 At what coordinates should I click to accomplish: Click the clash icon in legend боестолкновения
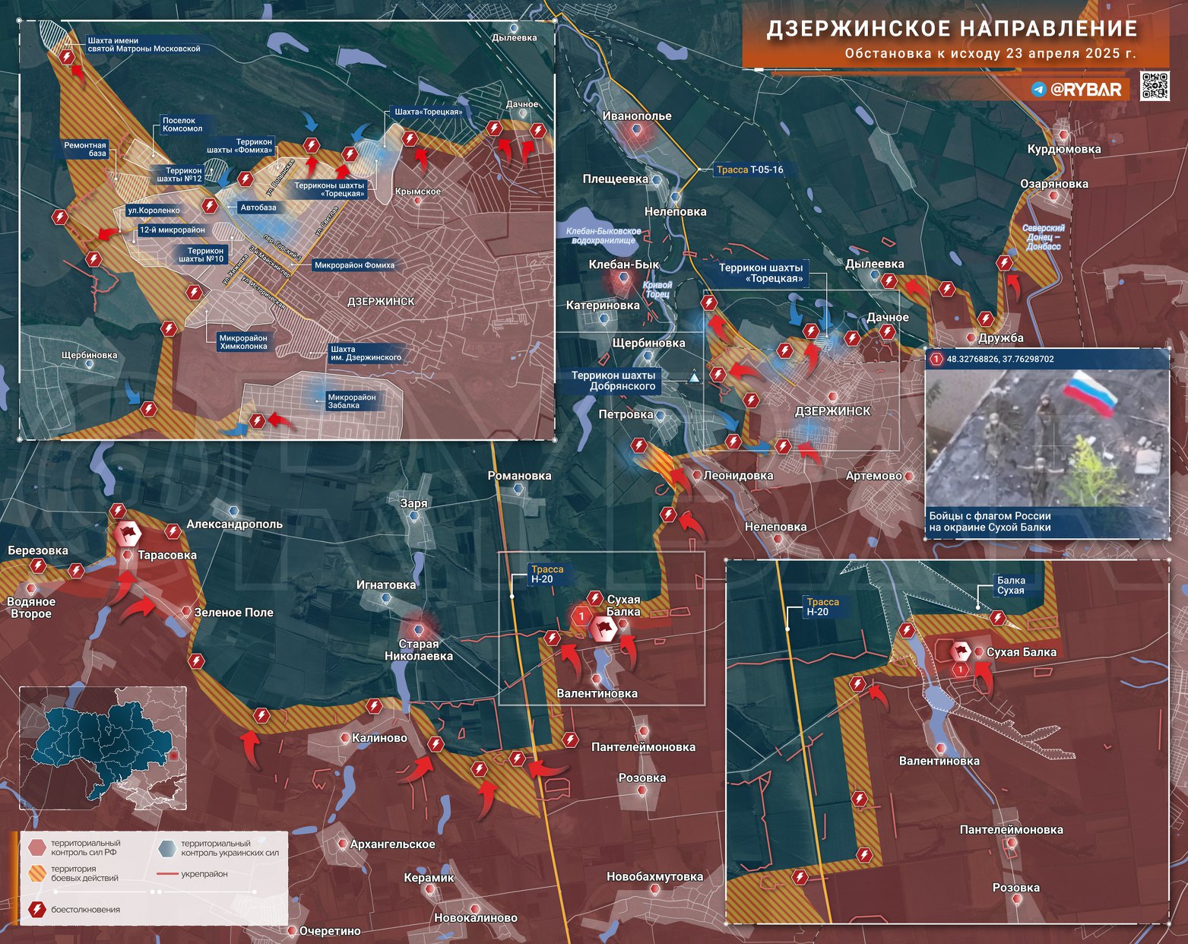click(x=36, y=909)
